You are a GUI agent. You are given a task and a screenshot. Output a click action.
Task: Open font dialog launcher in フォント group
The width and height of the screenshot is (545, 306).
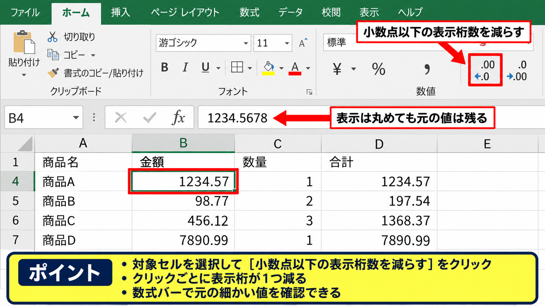pos(309,92)
